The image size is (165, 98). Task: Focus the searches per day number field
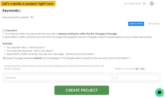click(x=137, y=78)
